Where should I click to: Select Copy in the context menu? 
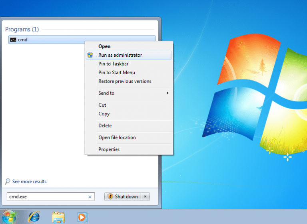pyautogui.click(x=129, y=114)
